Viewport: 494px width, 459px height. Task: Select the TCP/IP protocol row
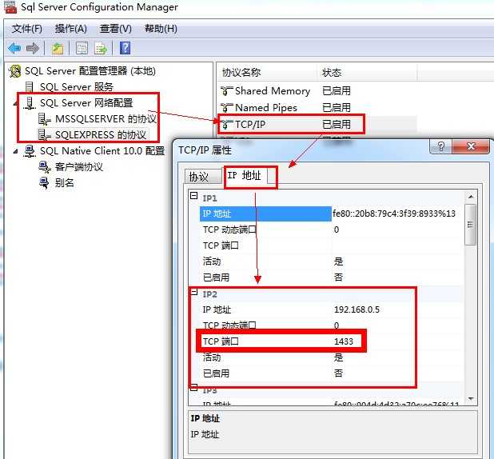click(317, 125)
